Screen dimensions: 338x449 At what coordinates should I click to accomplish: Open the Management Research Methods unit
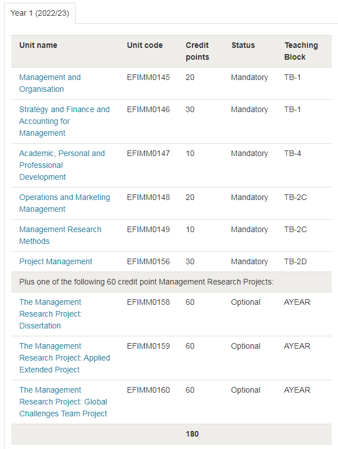pyautogui.click(x=60, y=235)
